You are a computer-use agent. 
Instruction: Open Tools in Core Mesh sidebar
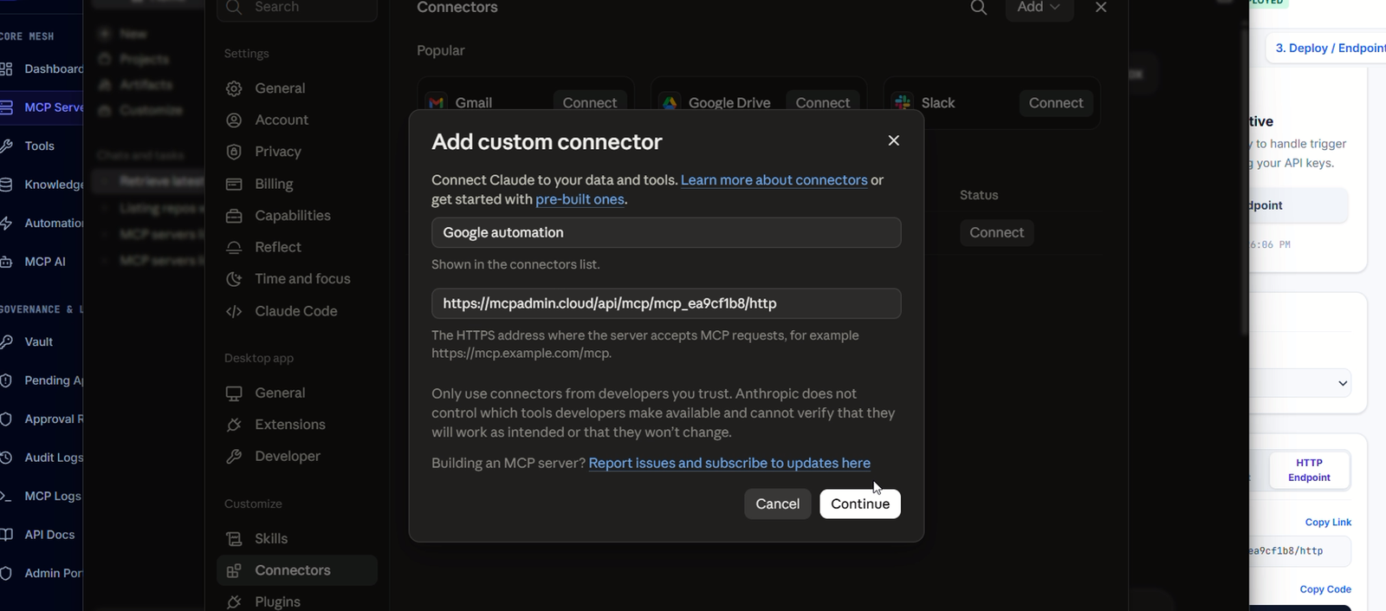42,146
